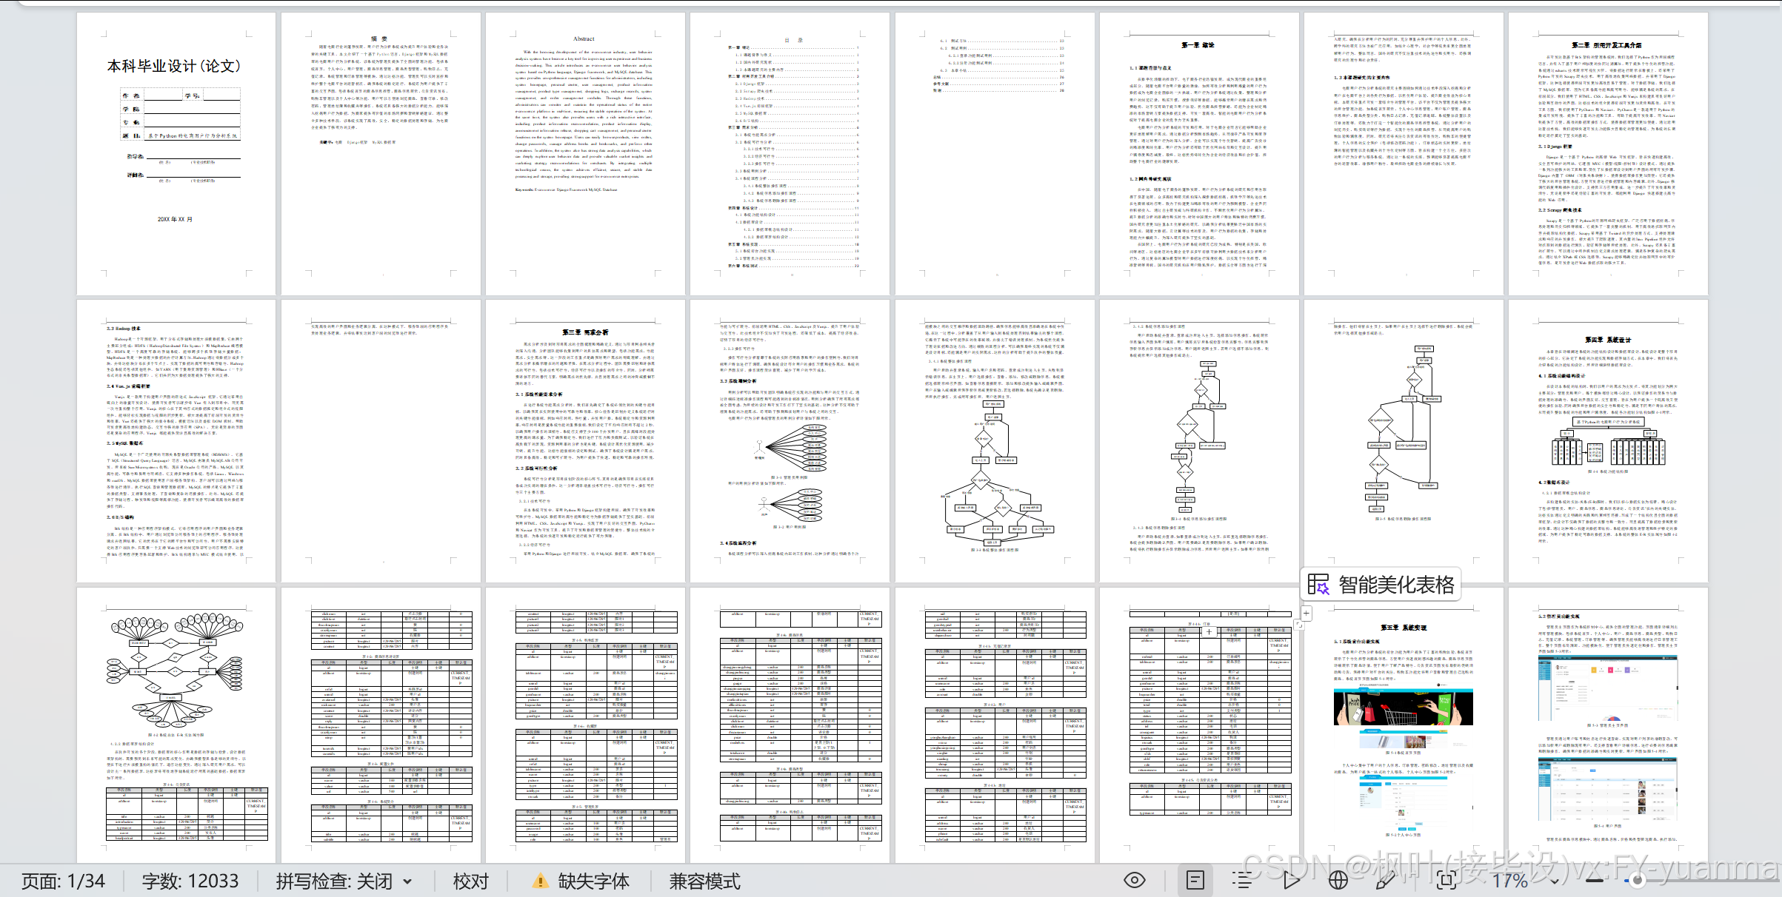Click the zoom out minus icon

[1595, 880]
